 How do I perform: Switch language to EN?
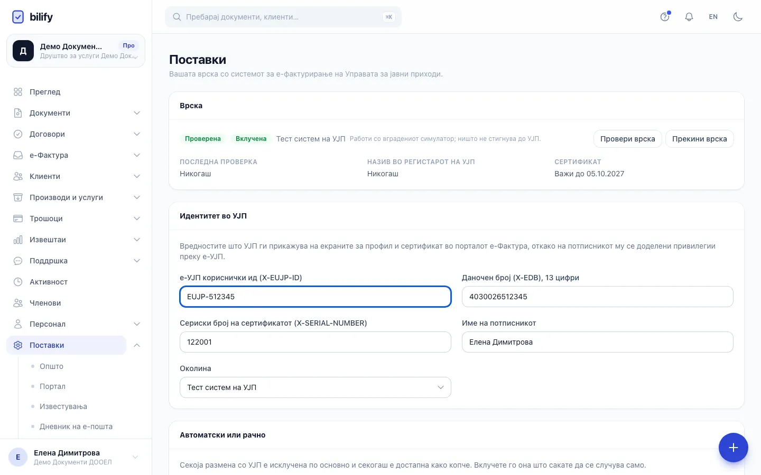713,17
